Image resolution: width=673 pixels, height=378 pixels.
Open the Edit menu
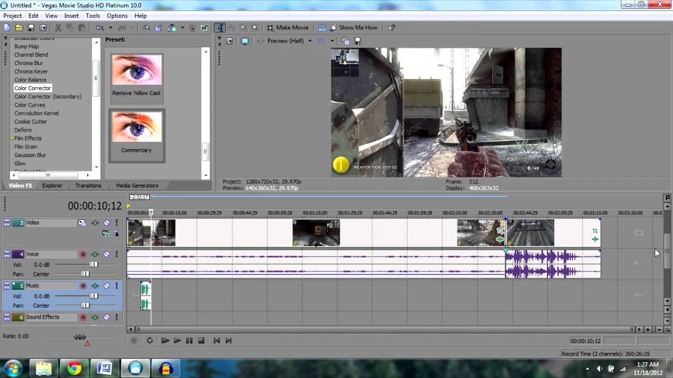(x=34, y=16)
